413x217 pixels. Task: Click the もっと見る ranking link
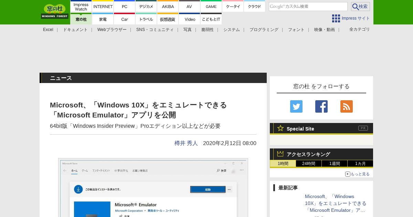point(357,174)
